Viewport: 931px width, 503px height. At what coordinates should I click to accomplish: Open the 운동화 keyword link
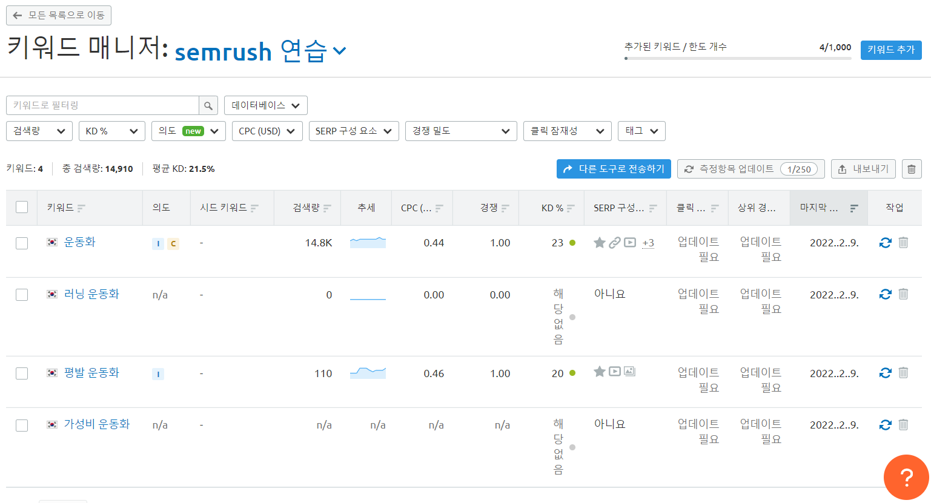click(80, 242)
